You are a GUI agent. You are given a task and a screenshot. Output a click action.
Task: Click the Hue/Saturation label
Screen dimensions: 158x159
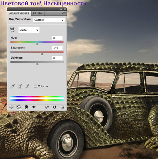pyautogui.click(x=20, y=19)
